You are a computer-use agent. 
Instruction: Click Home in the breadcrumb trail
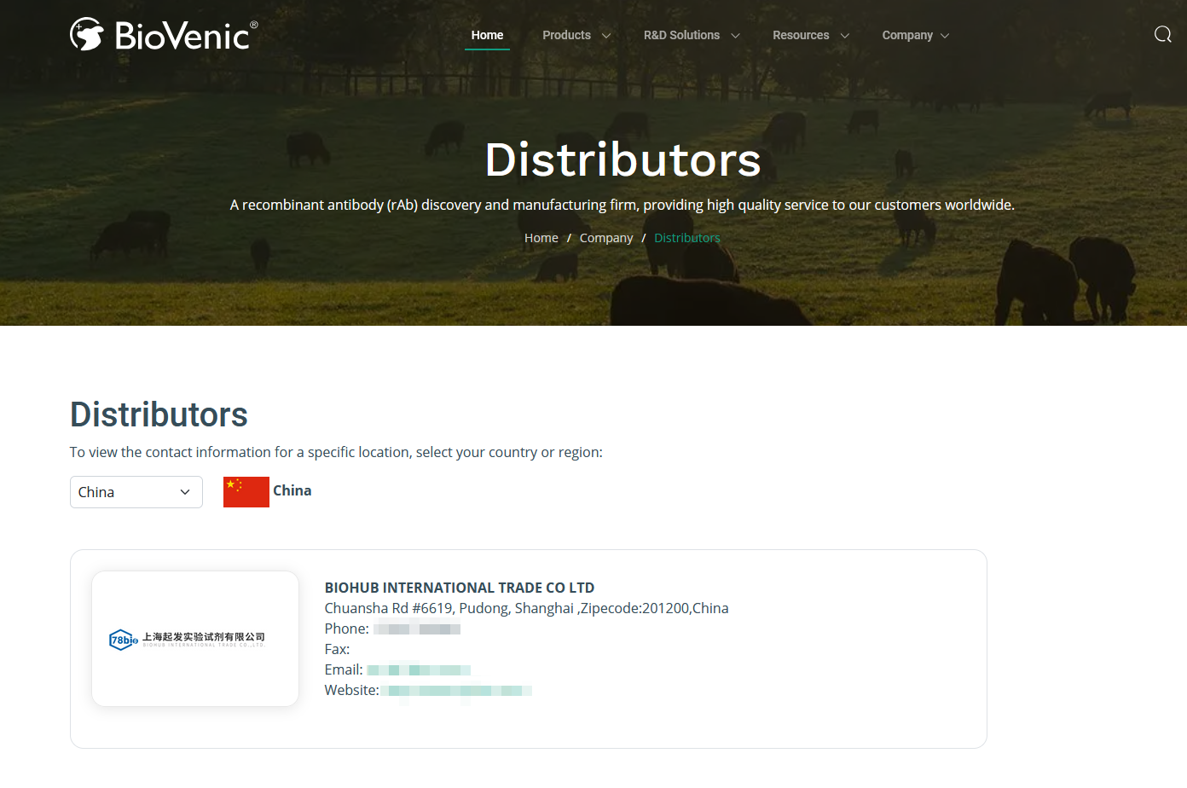[x=541, y=238]
